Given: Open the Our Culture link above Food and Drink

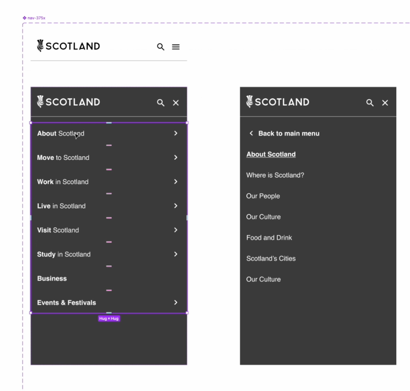Looking at the screenshot, I should click(x=263, y=217).
